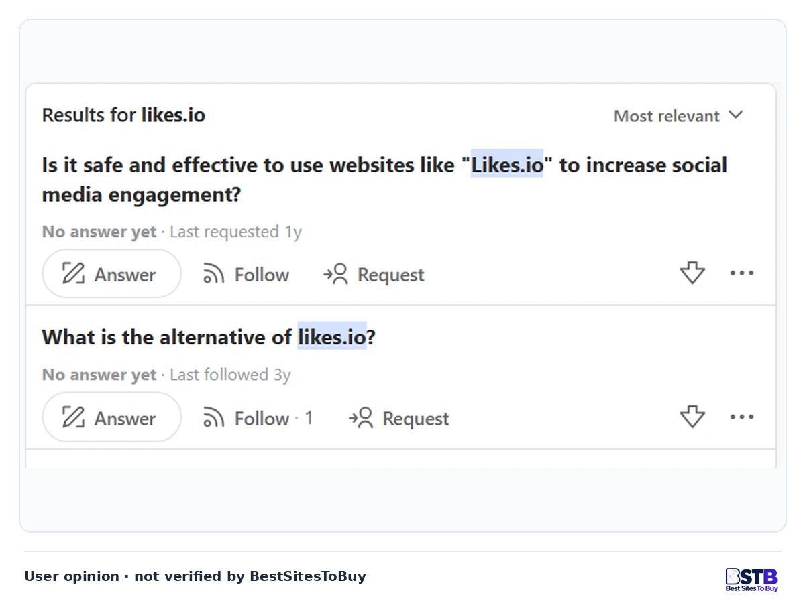
Task: Click the 'Last followed 3y' text
Action: [230, 375]
